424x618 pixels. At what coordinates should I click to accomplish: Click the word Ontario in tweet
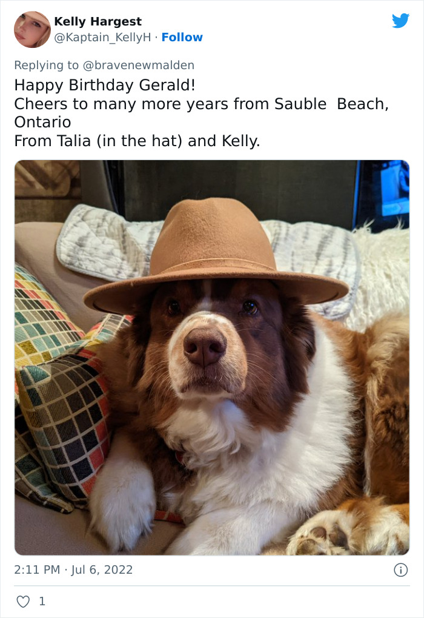click(42, 122)
